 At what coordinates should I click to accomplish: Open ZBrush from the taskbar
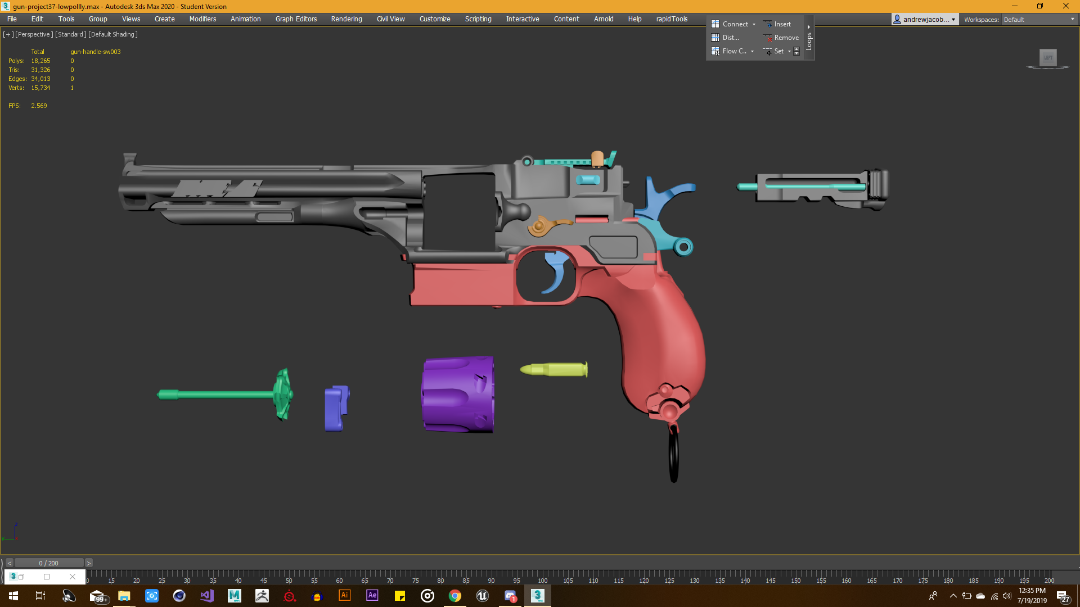(x=262, y=596)
